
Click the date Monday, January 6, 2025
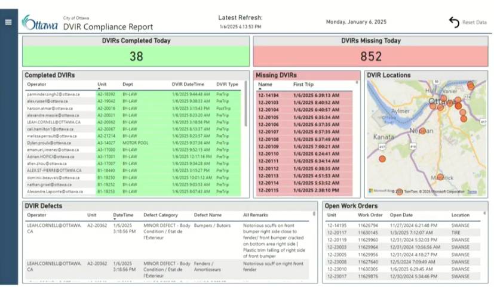356,22
